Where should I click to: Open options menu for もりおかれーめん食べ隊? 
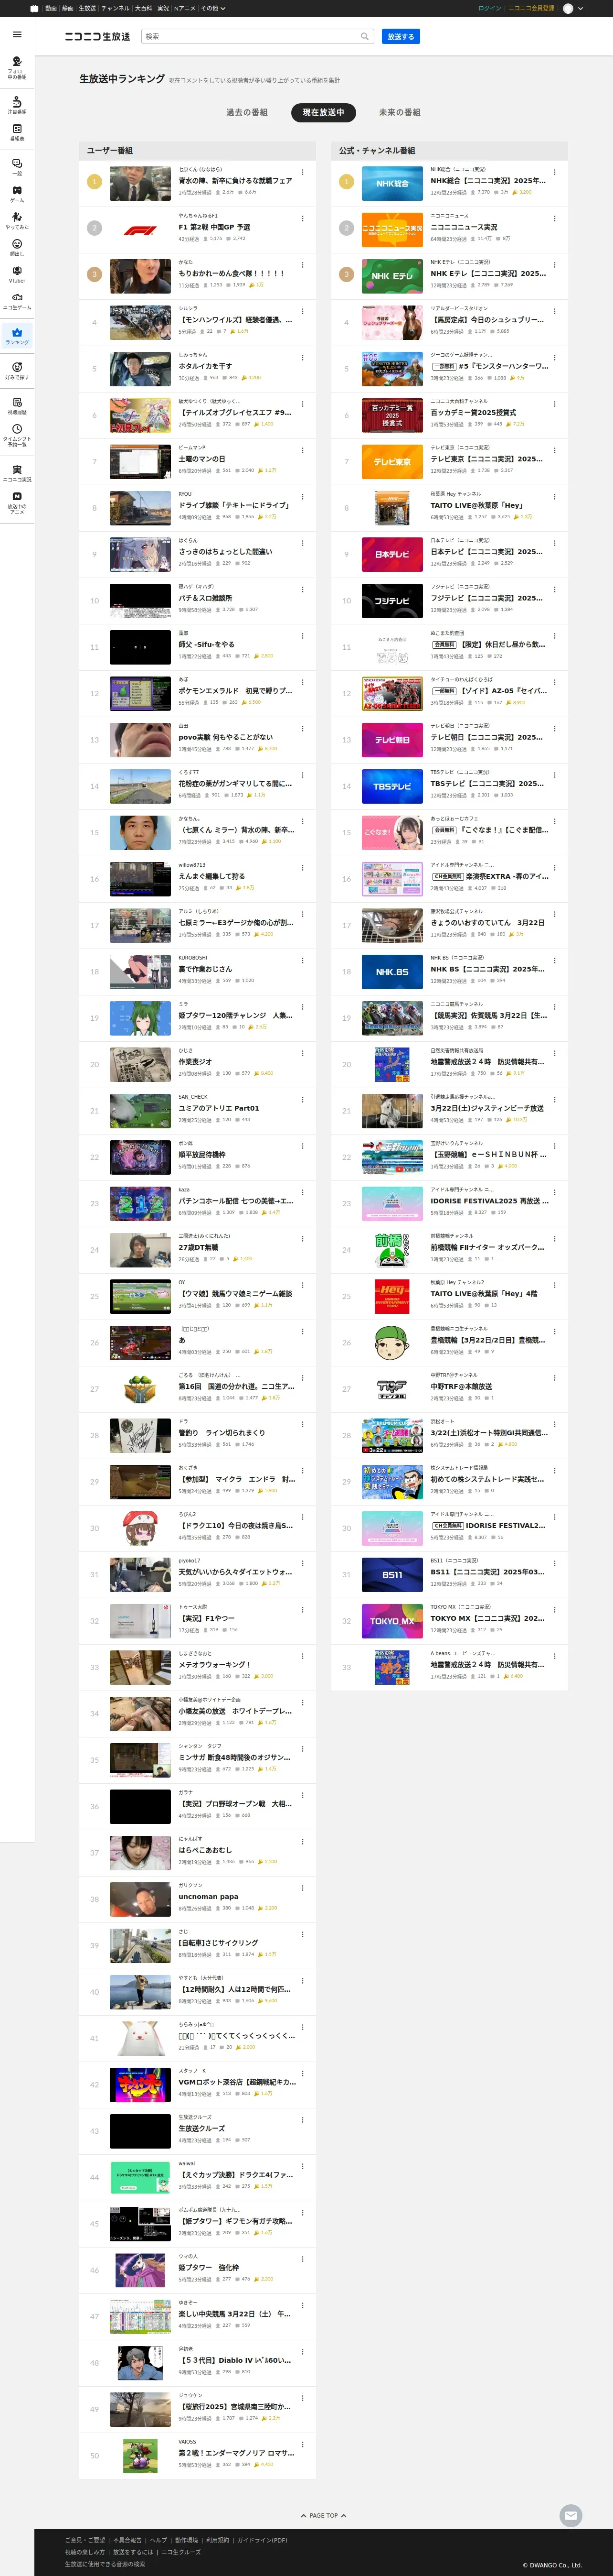pos(303,264)
